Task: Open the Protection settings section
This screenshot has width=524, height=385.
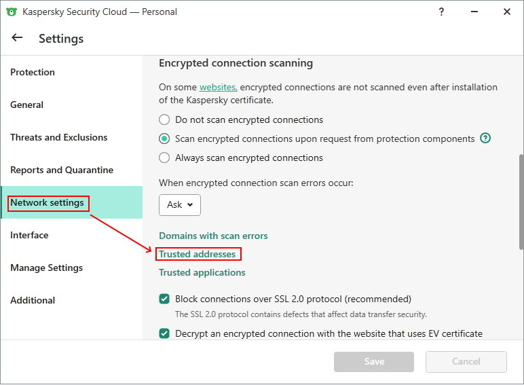Action: point(33,72)
